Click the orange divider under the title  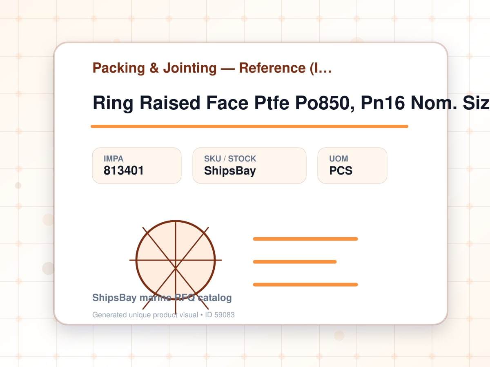click(x=249, y=126)
